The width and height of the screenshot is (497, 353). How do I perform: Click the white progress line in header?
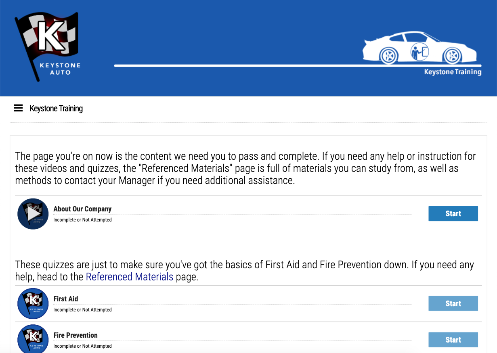pos(242,65)
